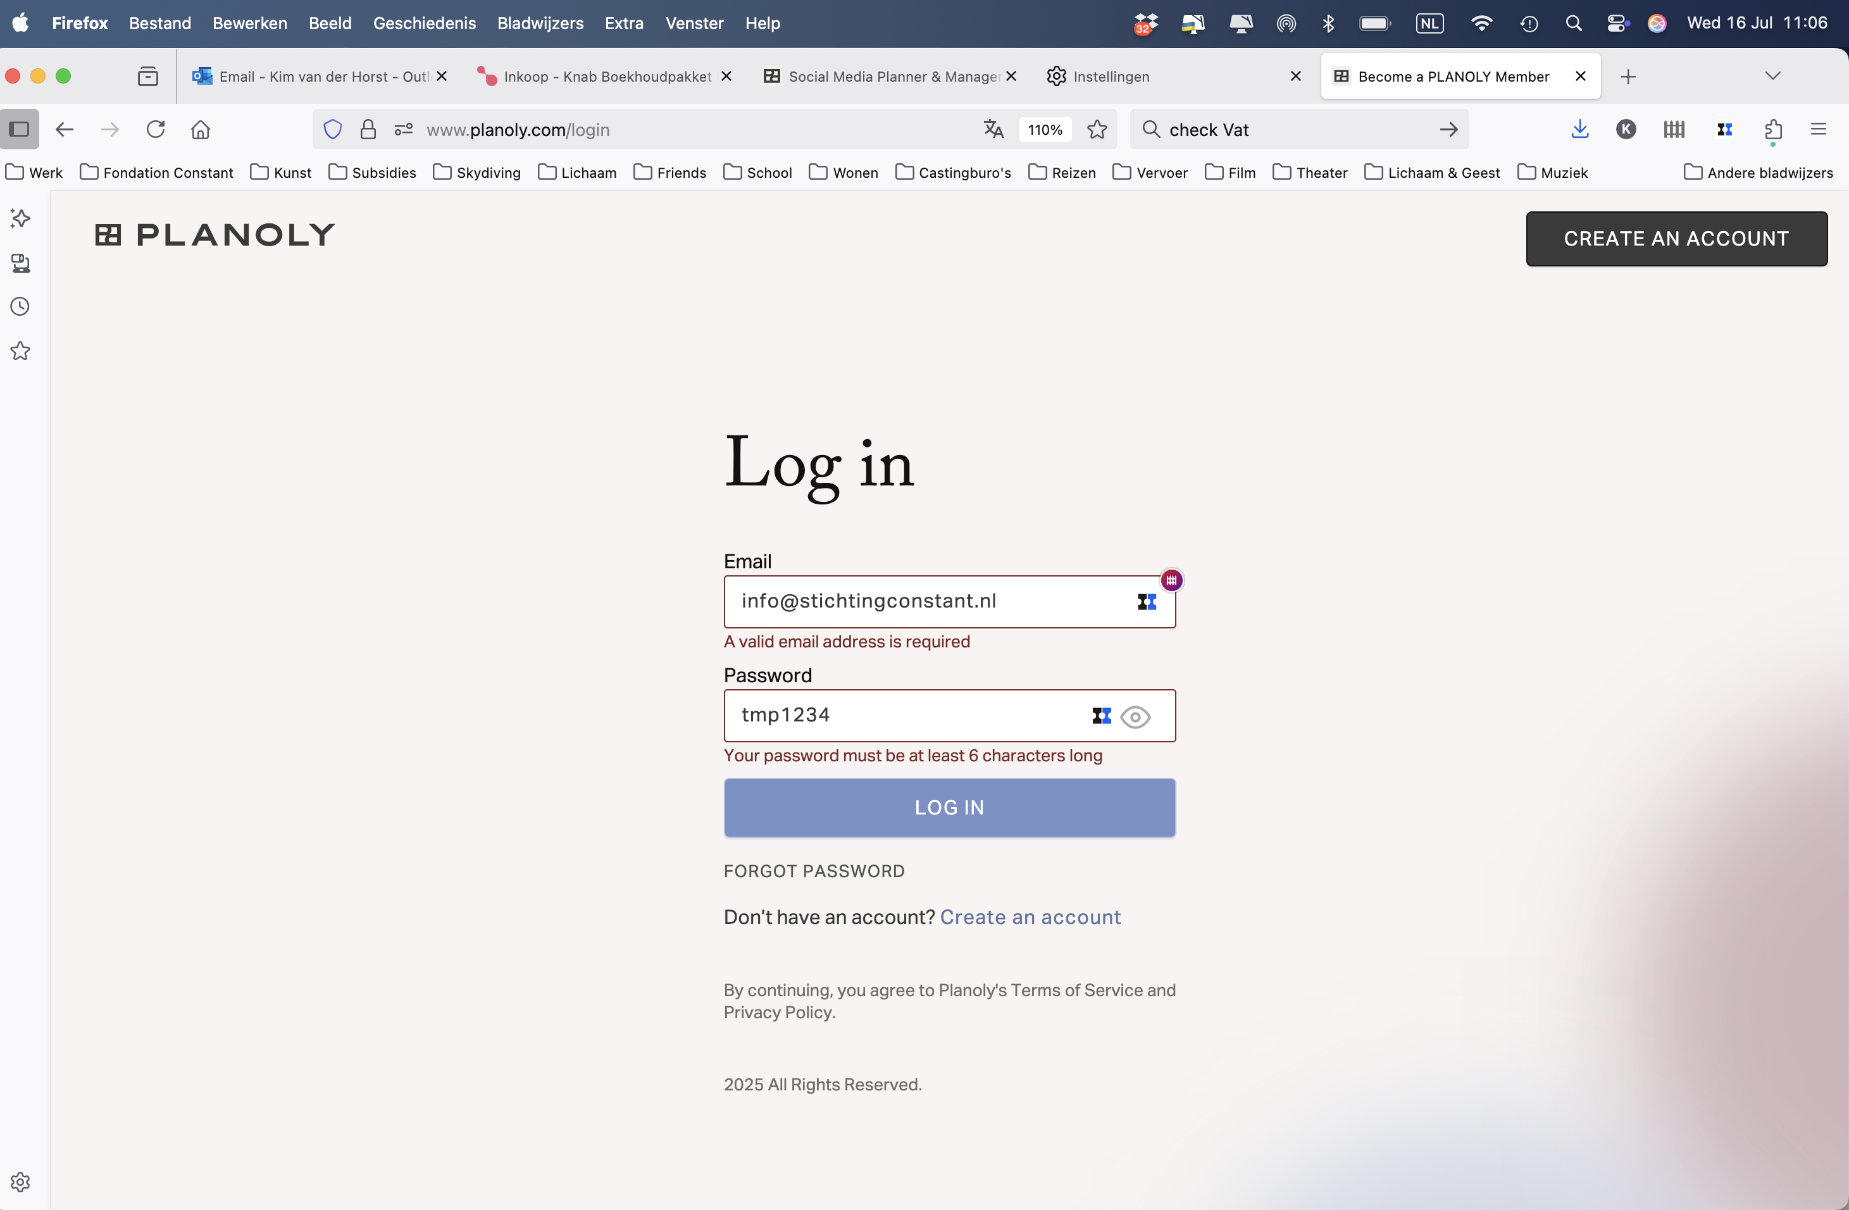Open the Fondation Constant bookmarks folder
The image size is (1849, 1210).
click(156, 173)
